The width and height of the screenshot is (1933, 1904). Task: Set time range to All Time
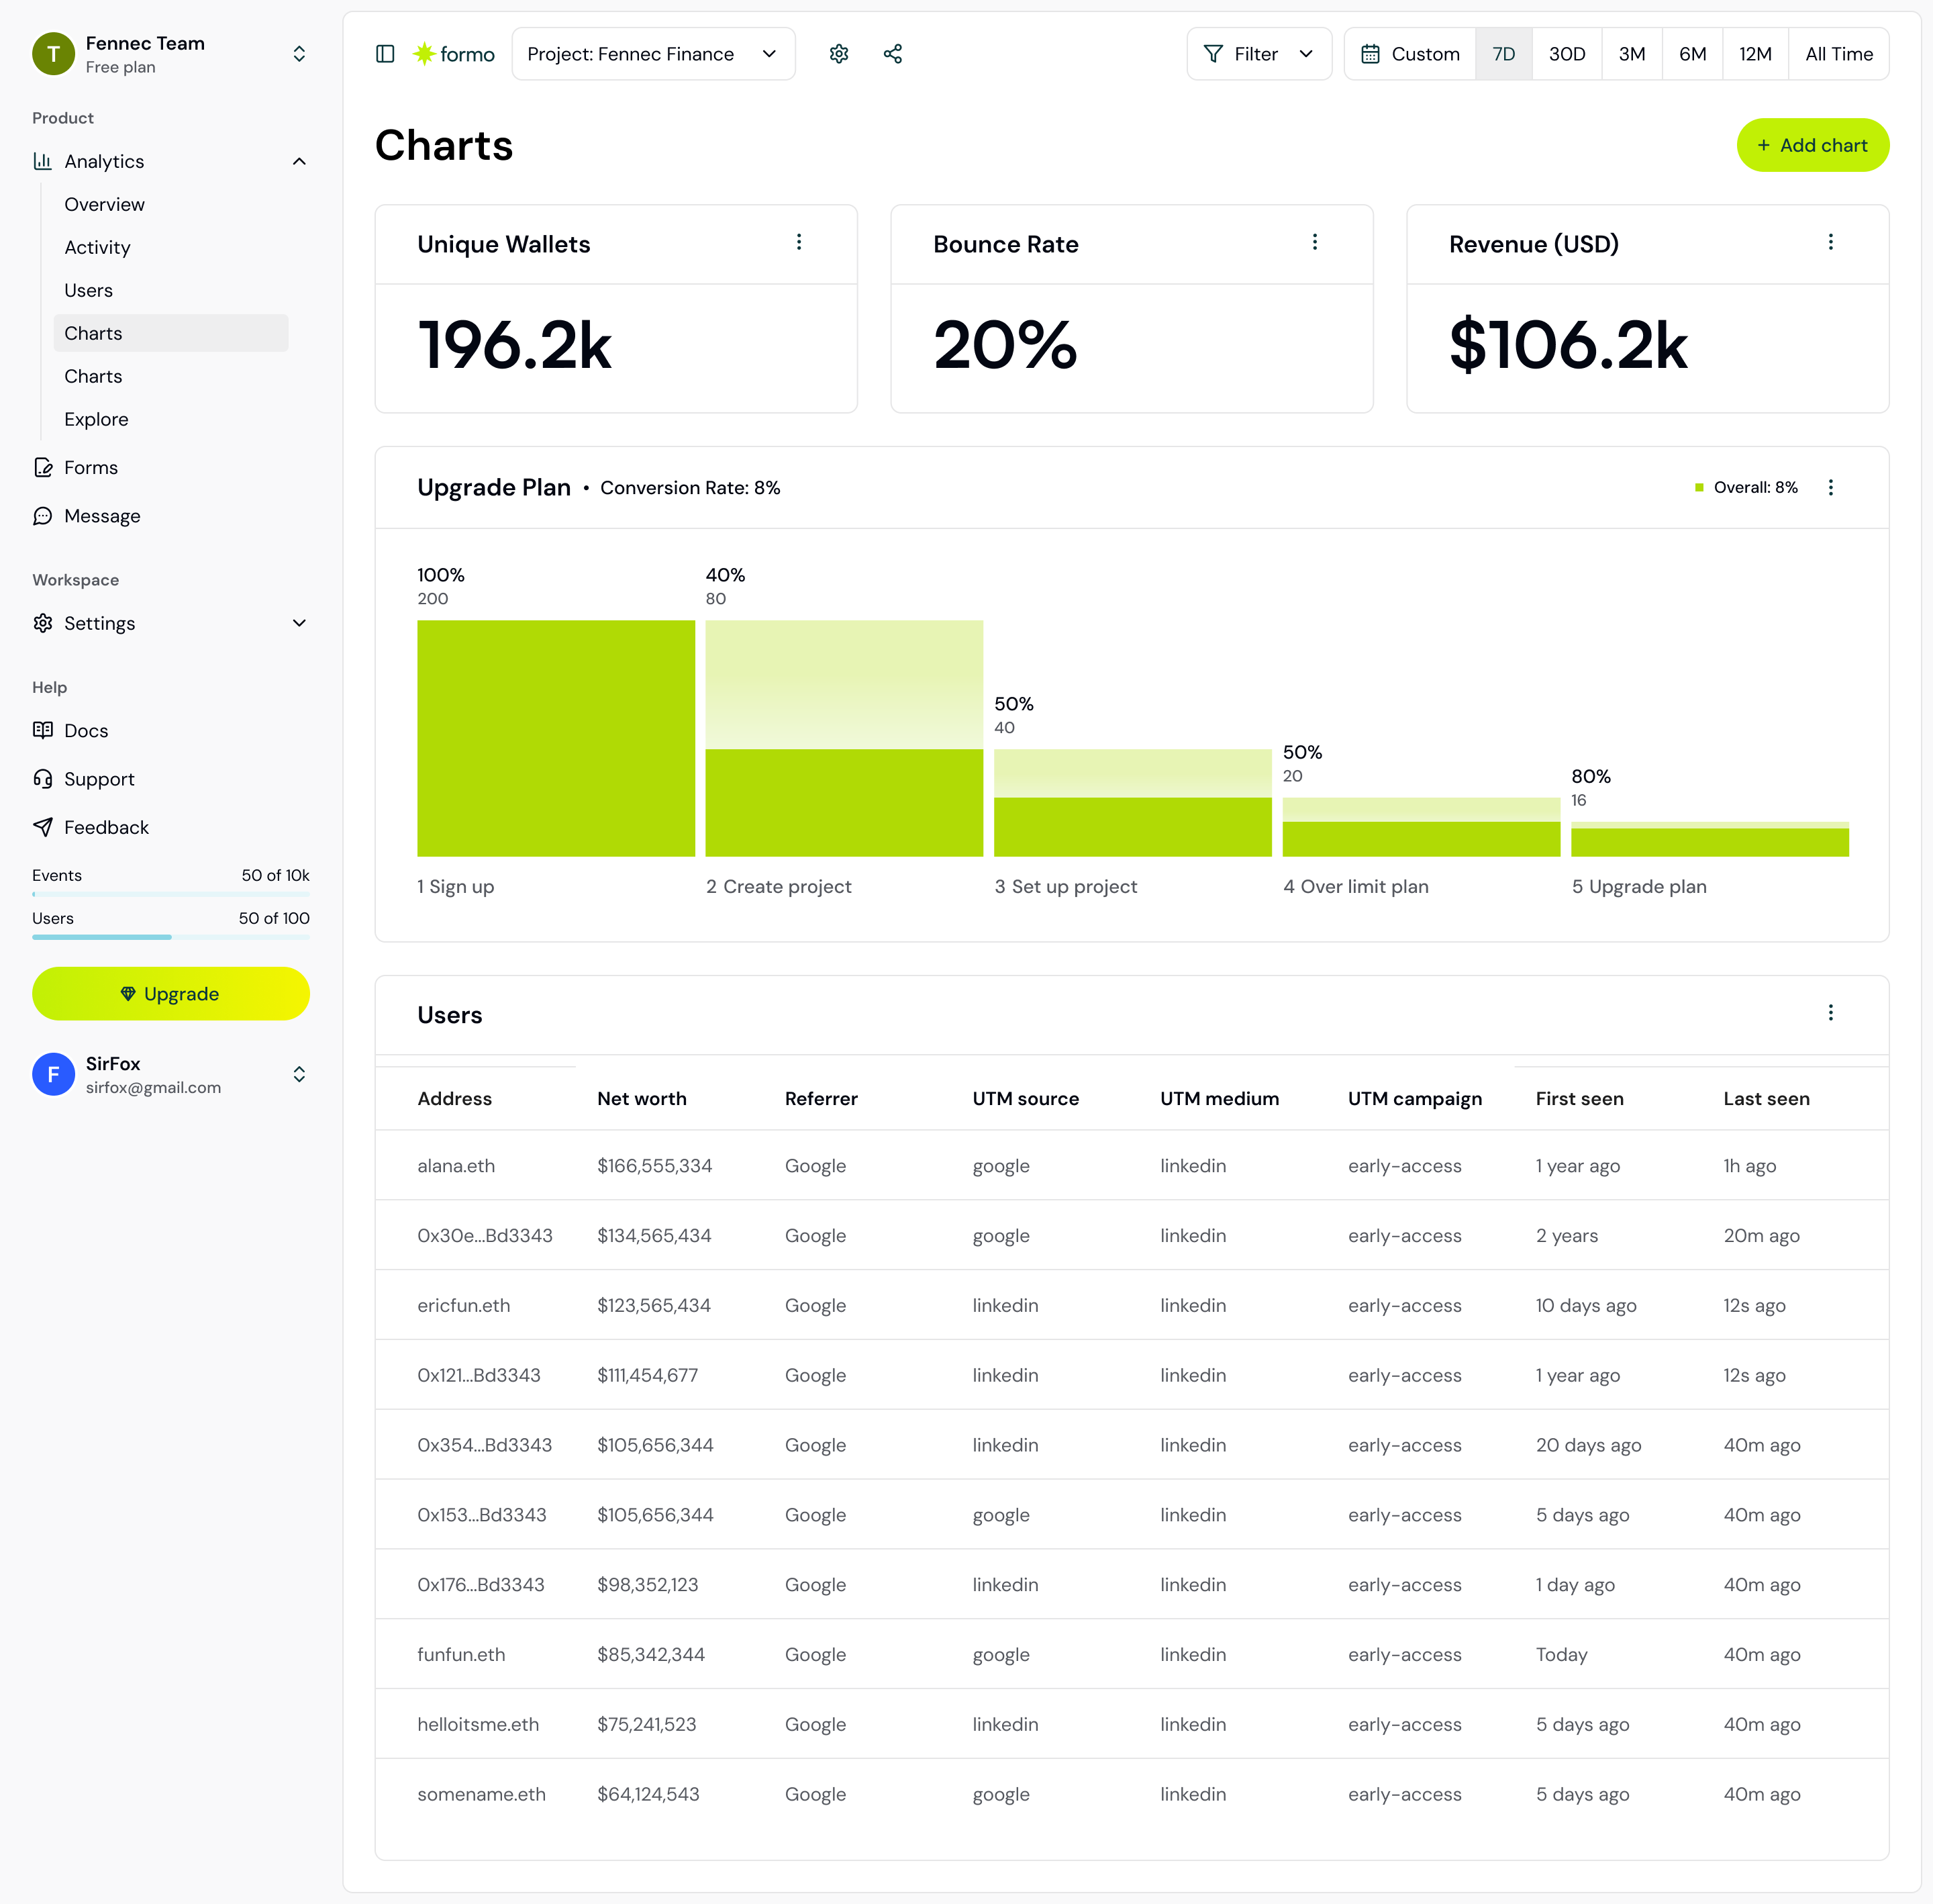coord(1838,54)
